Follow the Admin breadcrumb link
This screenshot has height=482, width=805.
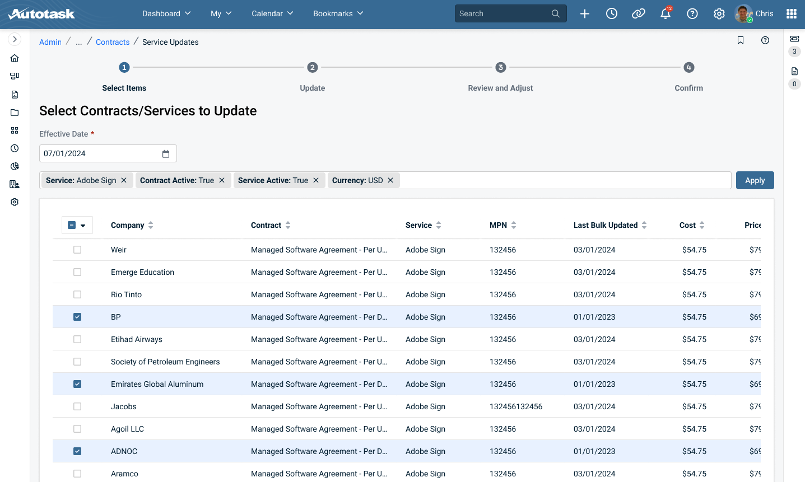click(50, 42)
